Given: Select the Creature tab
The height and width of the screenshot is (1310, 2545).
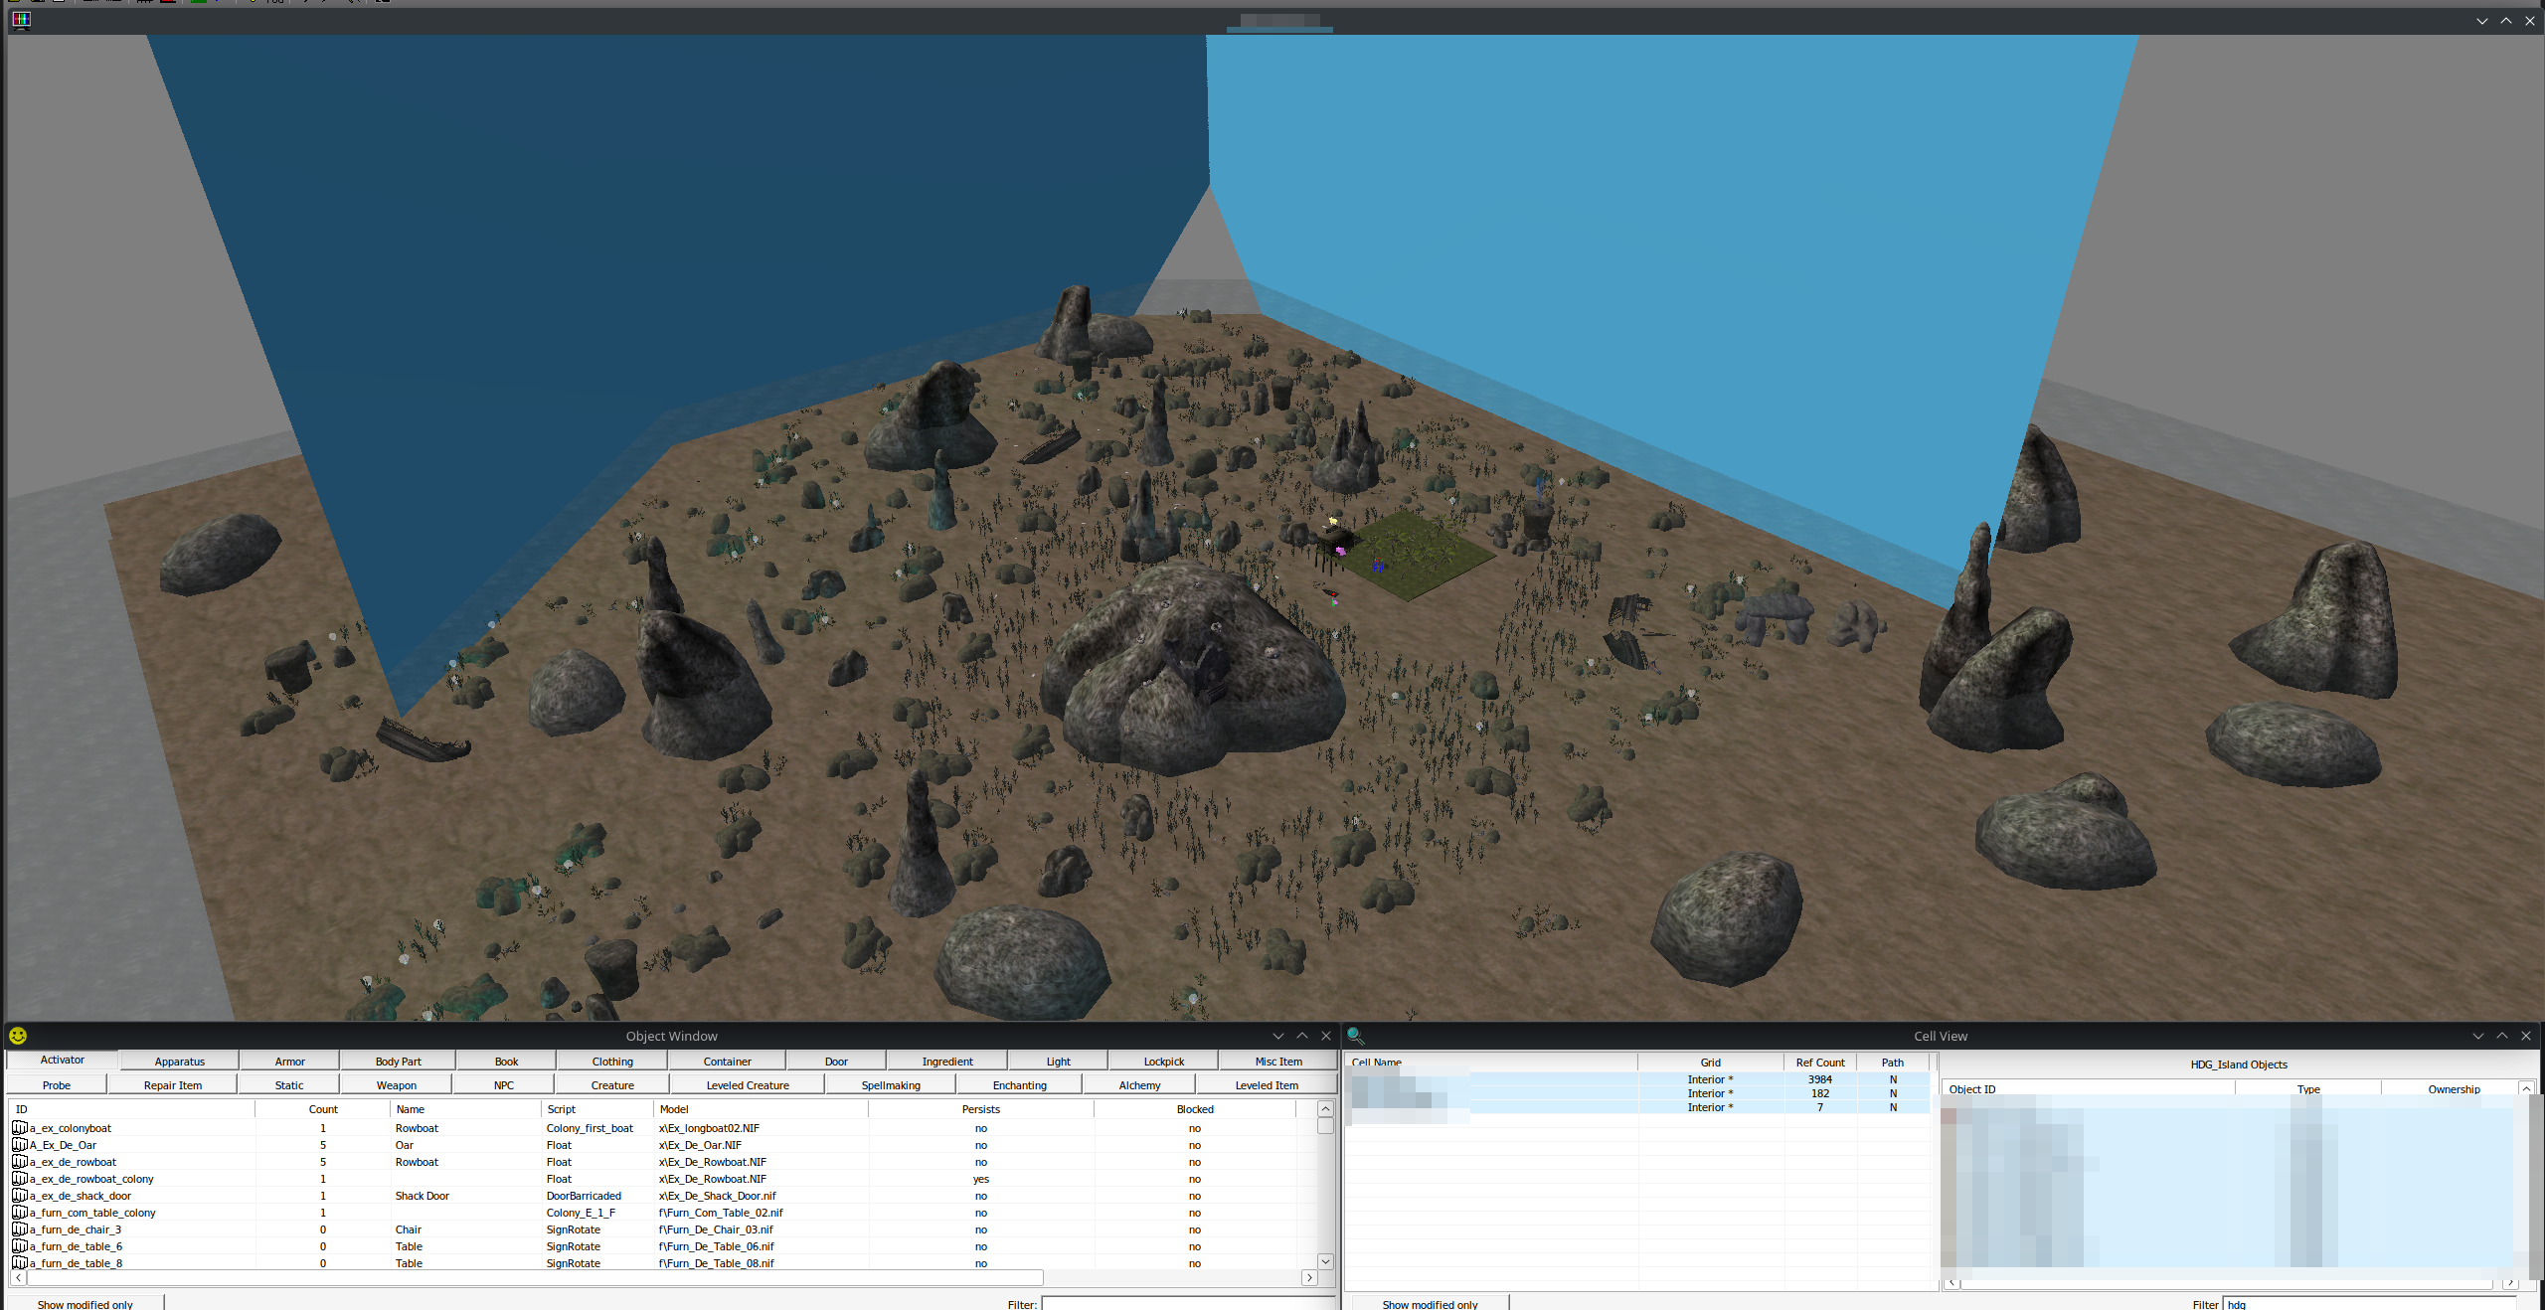Looking at the screenshot, I should [612, 1085].
